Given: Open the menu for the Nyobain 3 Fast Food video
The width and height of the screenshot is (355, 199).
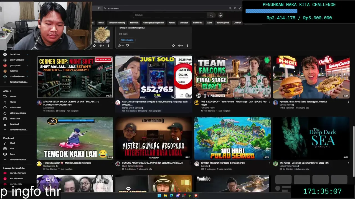Looking at the screenshot, I should point(348,102).
